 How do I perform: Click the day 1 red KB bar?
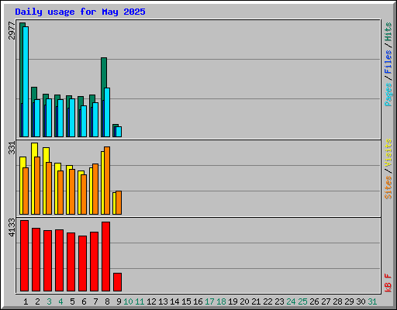pos(24,256)
